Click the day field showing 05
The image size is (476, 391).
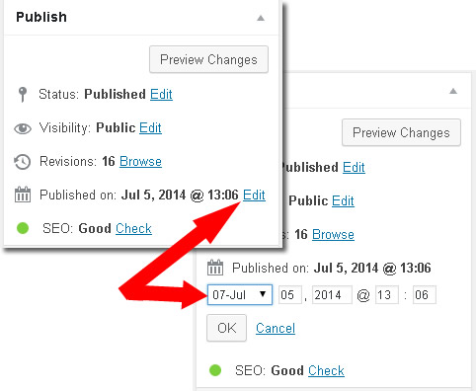pos(290,295)
